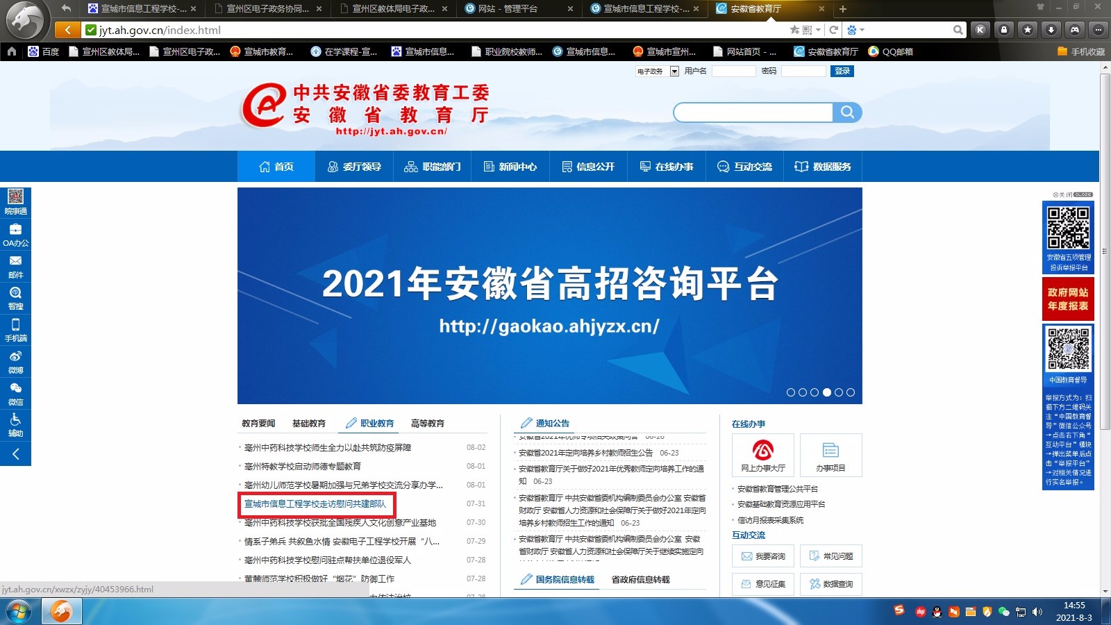
Task: Open new tab with plus button
Action: pos(842,9)
